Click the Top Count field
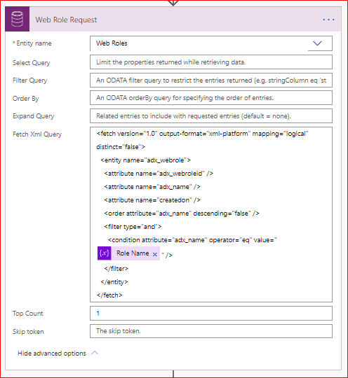The image size is (348, 378). tap(211, 314)
